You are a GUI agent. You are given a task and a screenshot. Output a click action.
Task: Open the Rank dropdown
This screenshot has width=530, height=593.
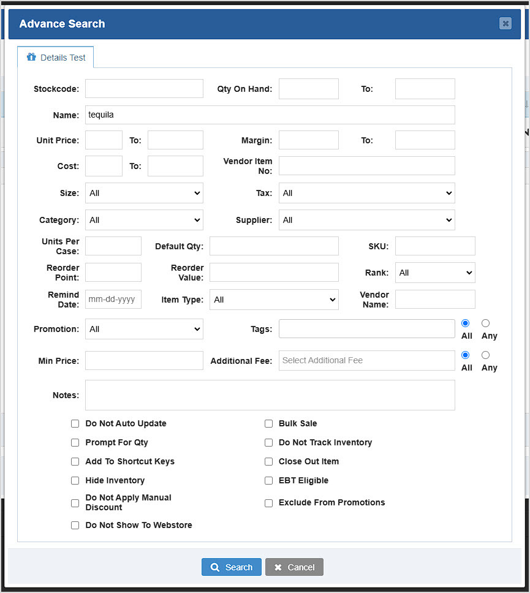435,272
